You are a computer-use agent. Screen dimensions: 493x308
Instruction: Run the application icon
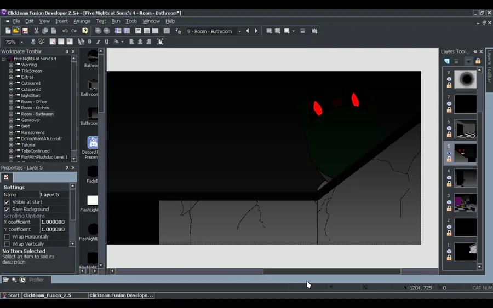[278, 31]
